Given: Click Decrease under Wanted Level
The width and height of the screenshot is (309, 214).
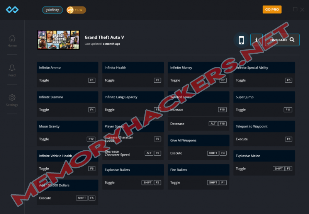Looking at the screenshot, I should (x=199, y=124).
